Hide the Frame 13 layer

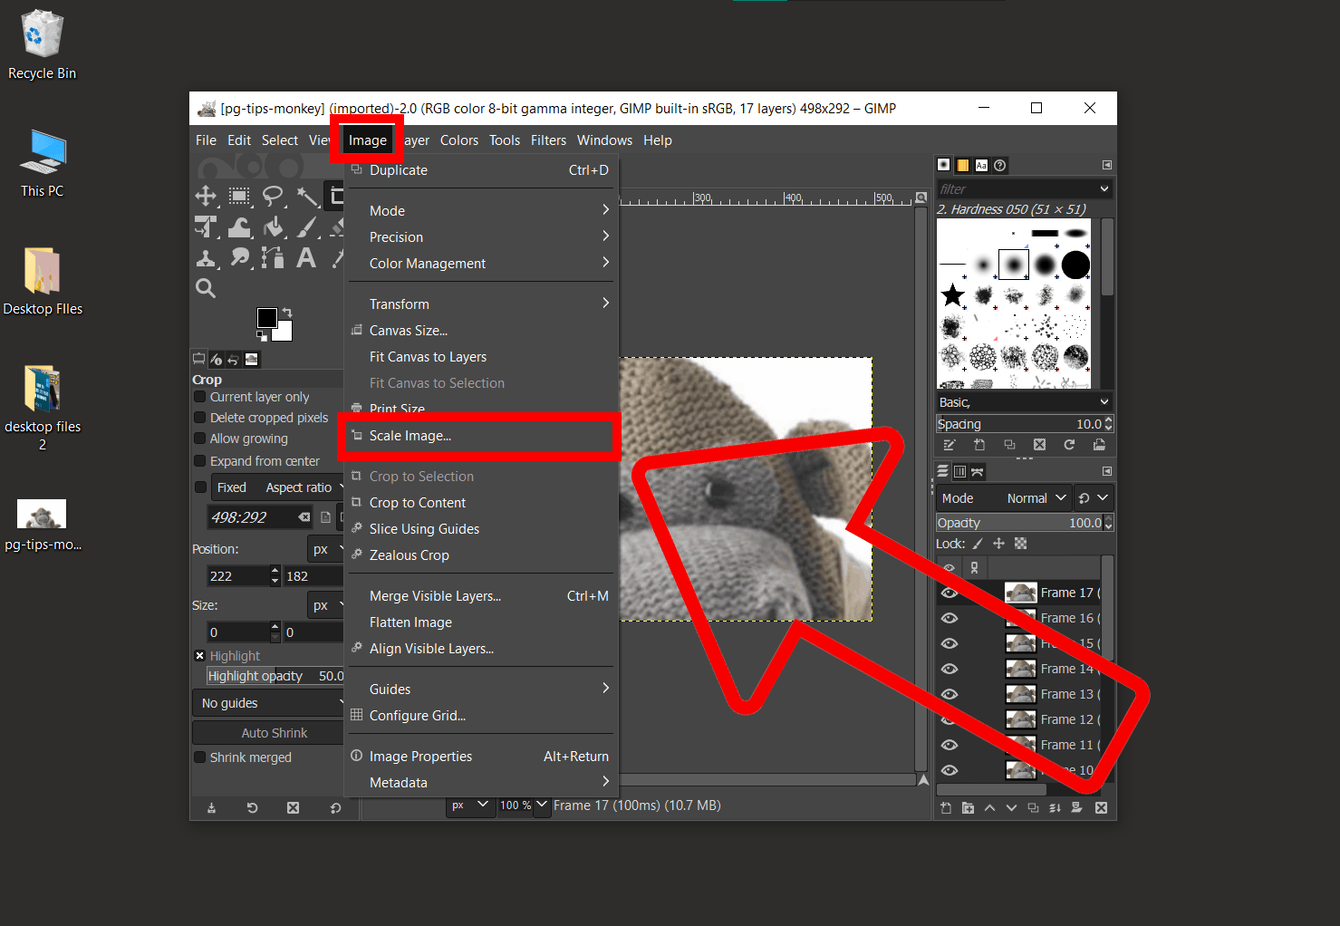coord(950,694)
